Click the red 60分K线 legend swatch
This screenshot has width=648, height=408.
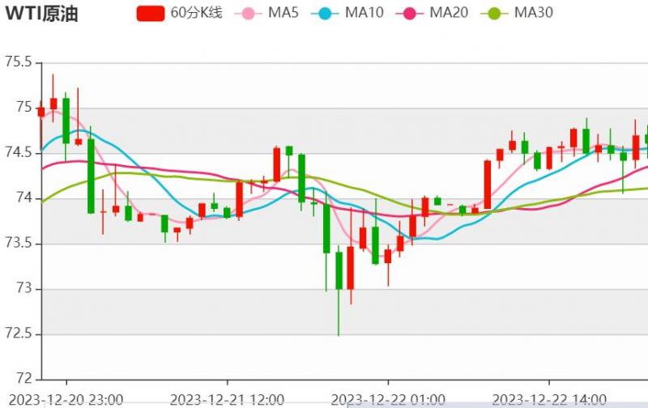click(x=151, y=13)
